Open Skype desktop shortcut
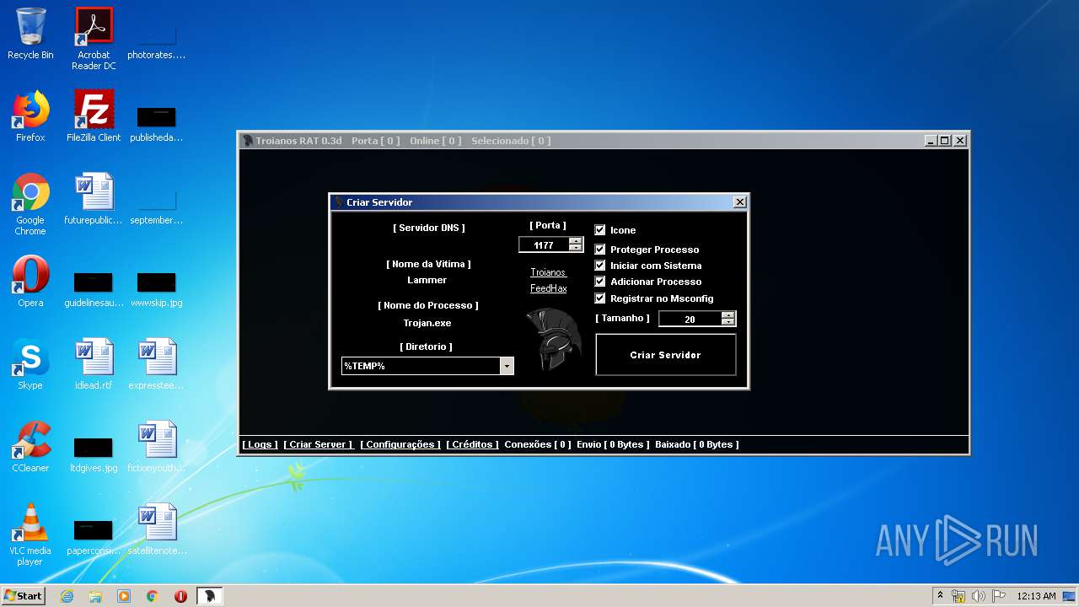Image resolution: width=1079 pixels, height=607 pixels. tap(30, 364)
